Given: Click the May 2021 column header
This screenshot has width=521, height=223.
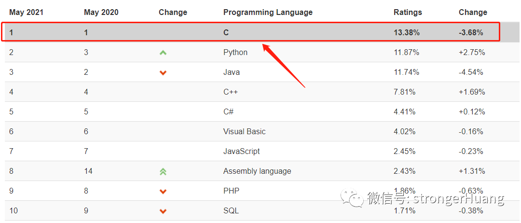Looking at the screenshot, I should click(27, 12).
